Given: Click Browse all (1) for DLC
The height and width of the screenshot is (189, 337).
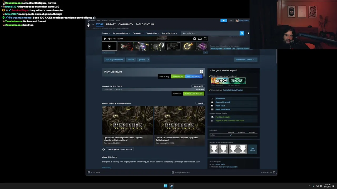Looking at the screenshot, I should click(198, 86).
